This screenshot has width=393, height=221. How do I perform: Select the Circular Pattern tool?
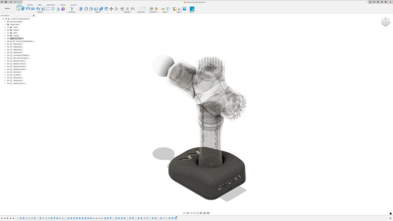click(53, 9)
